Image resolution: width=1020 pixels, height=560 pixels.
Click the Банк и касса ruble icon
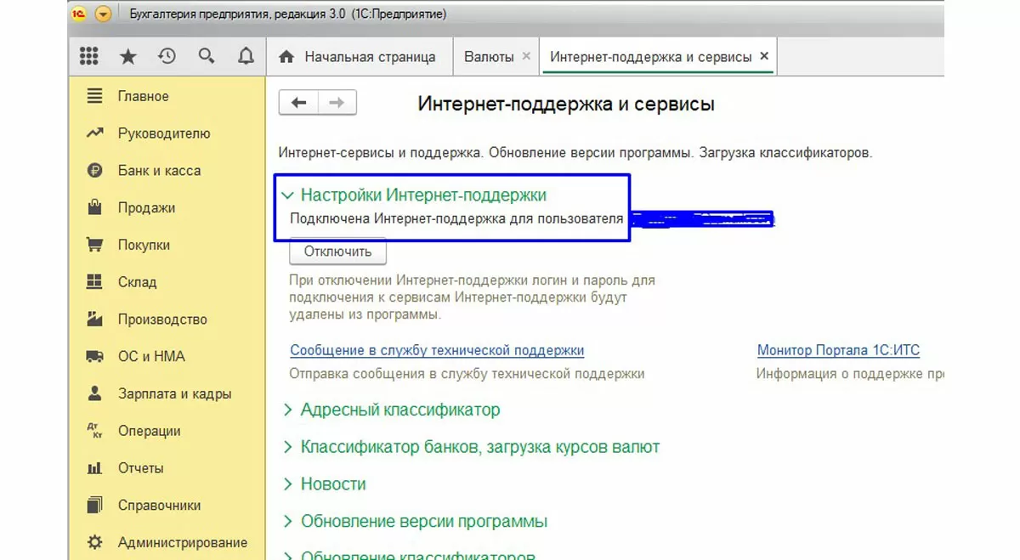[94, 171]
